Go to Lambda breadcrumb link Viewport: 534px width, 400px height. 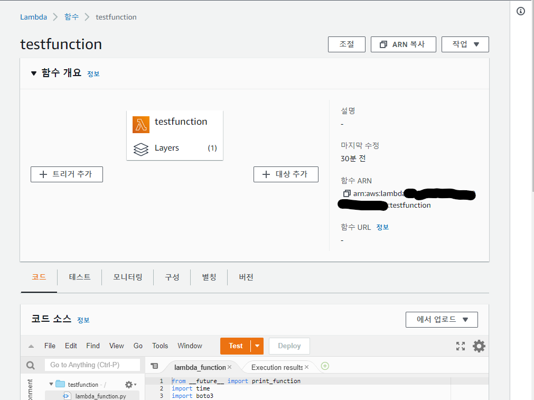pyautogui.click(x=33, y=17)
